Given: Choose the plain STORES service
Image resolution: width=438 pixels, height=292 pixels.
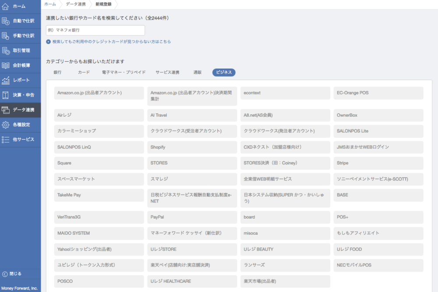Looking at the screenshot, I should click(192, 163).
